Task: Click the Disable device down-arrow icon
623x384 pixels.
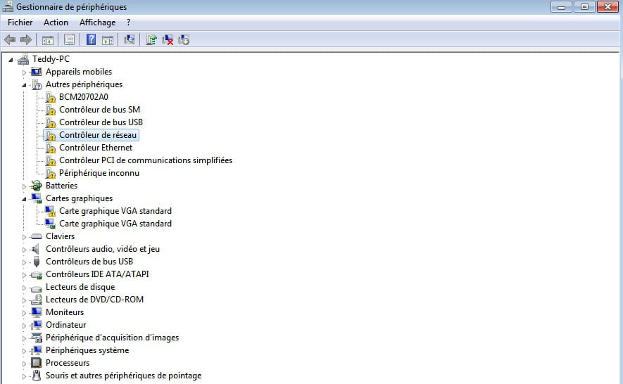Action: [184, 39]
